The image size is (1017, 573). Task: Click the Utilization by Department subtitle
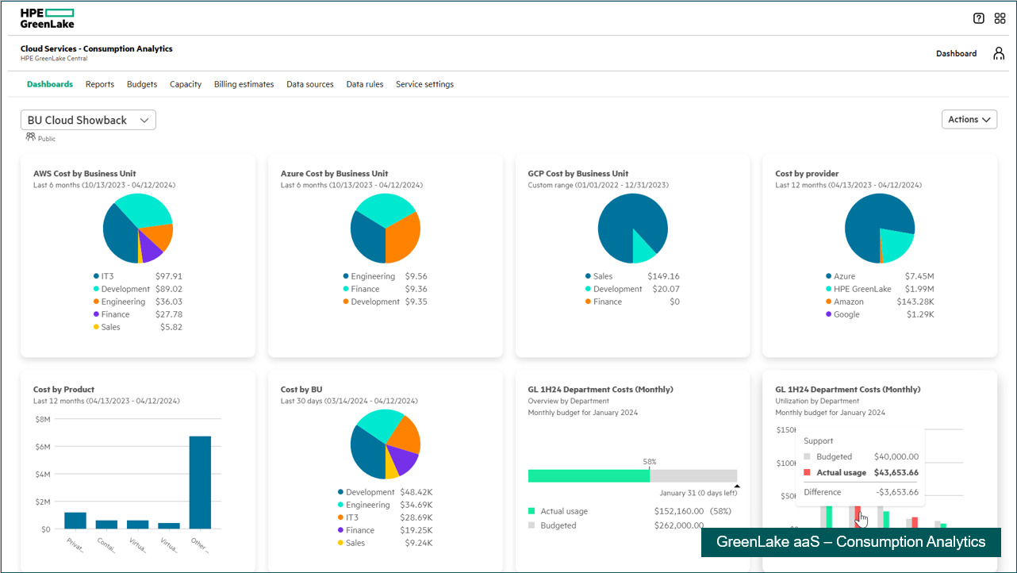pyautogui.click(x=817, y=401)
